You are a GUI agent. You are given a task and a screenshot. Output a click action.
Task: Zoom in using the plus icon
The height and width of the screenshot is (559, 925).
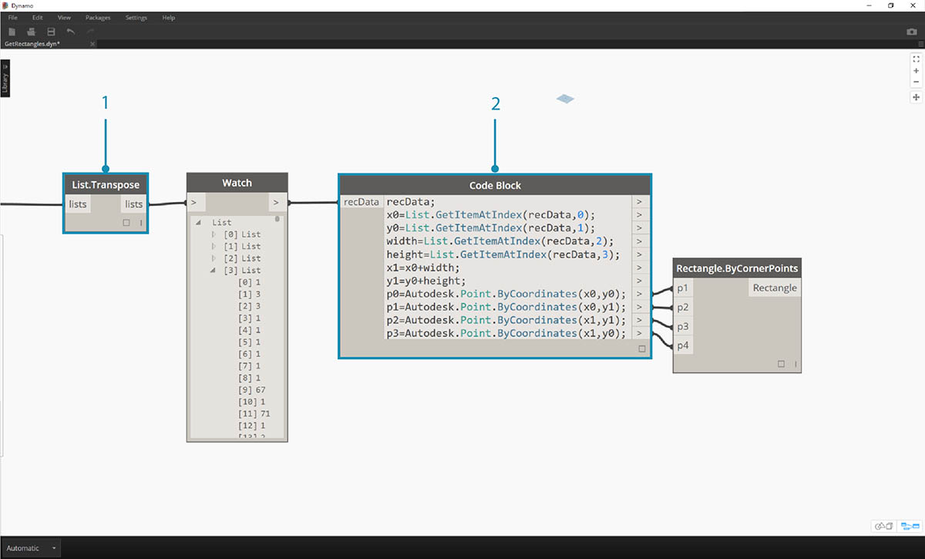(x=917, y=70)
